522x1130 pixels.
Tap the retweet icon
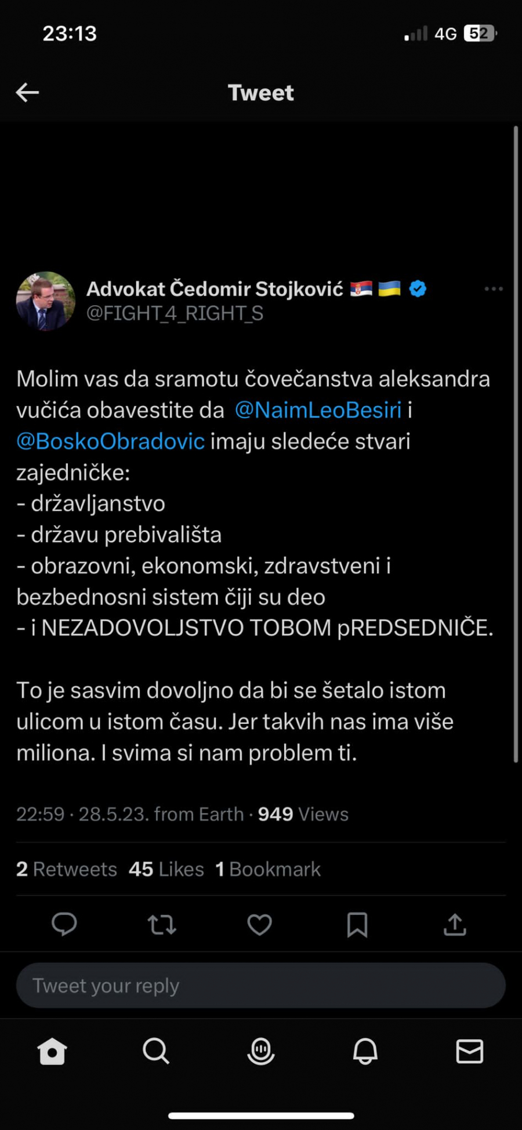click(x=162, y=924)
